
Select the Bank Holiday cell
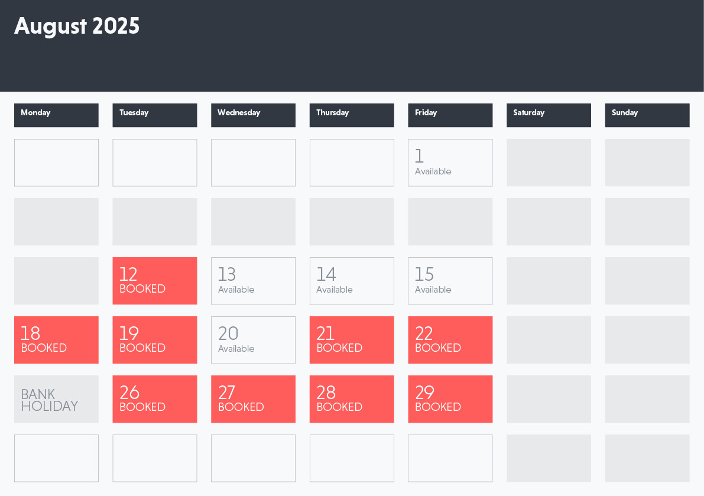tap(56, 399)
